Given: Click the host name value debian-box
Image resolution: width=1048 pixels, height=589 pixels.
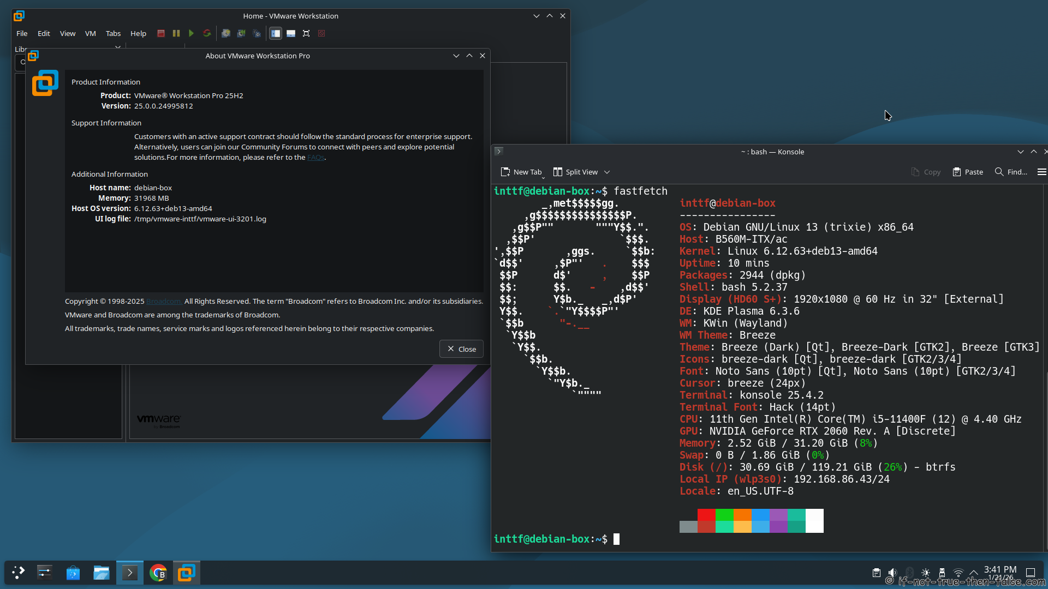Looking at the screenshot, I should pos(153,188).
